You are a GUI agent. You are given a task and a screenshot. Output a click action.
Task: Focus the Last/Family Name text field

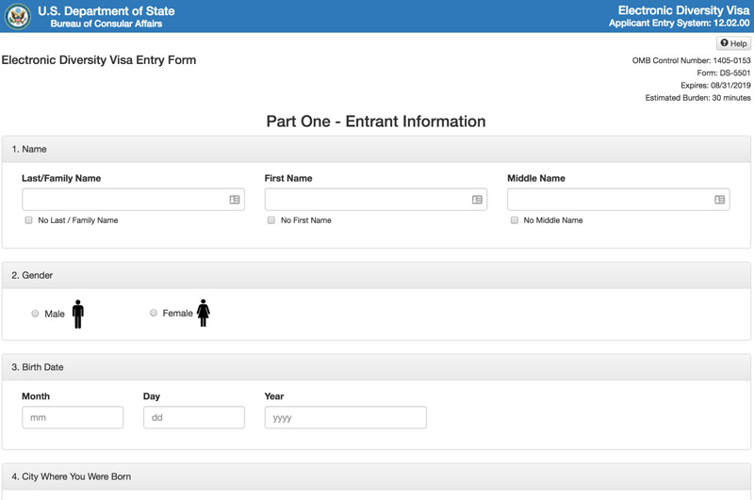coord(123,200)
